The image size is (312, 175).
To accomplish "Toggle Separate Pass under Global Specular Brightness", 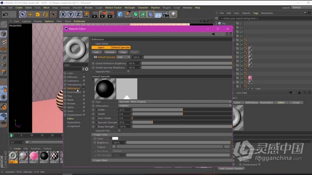I will (128, 71).
